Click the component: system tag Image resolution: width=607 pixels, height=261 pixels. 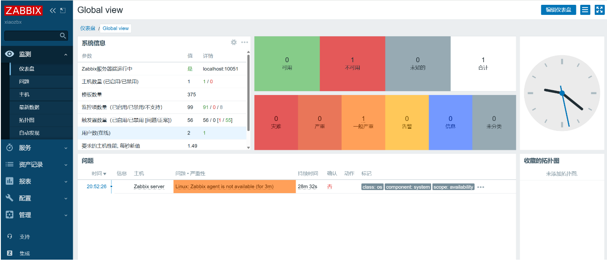408,187
